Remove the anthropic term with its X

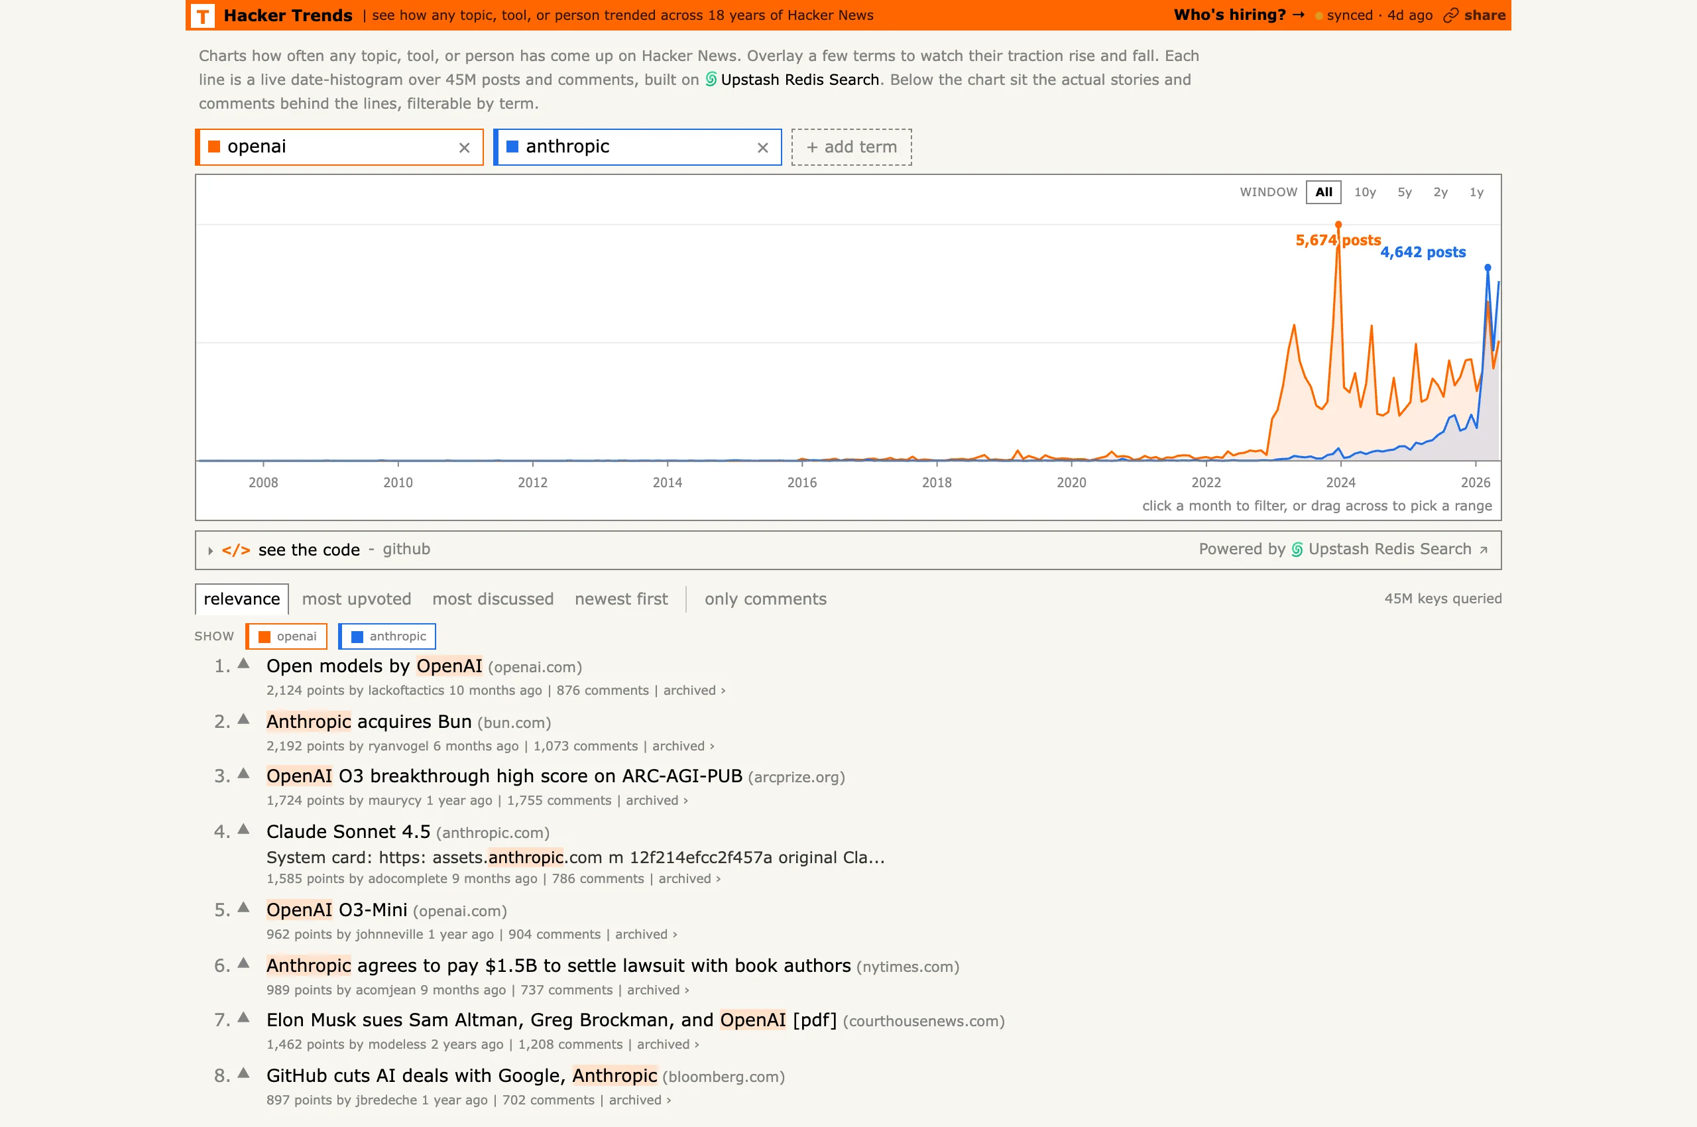(x=762, y=147)
